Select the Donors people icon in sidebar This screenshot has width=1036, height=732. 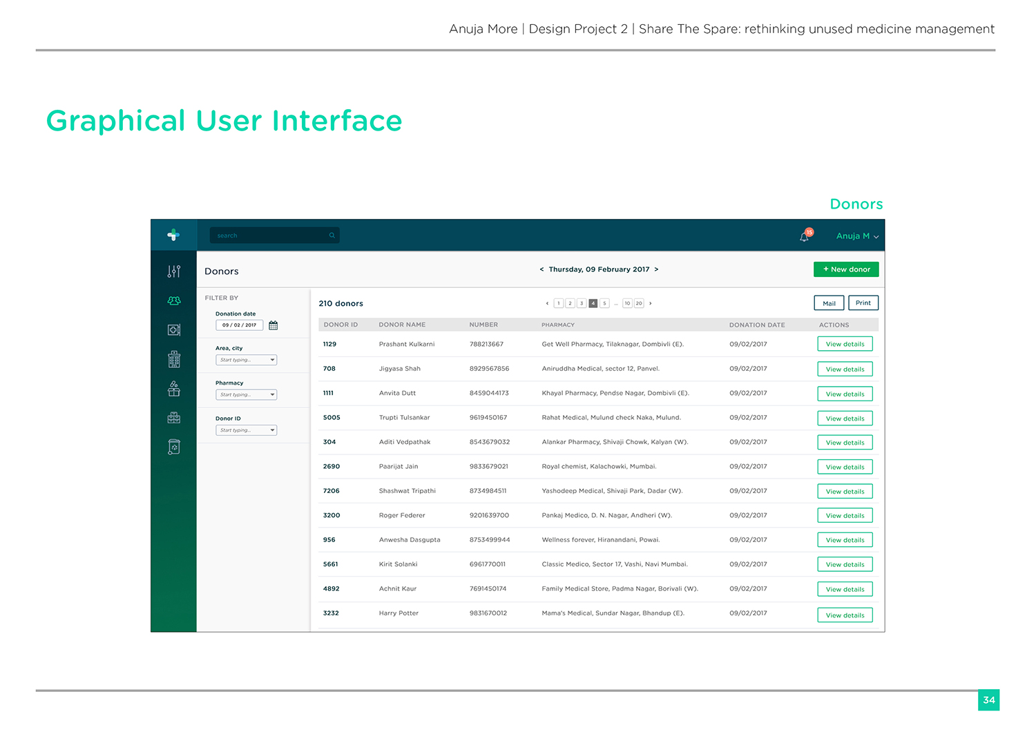coord(174,300)
